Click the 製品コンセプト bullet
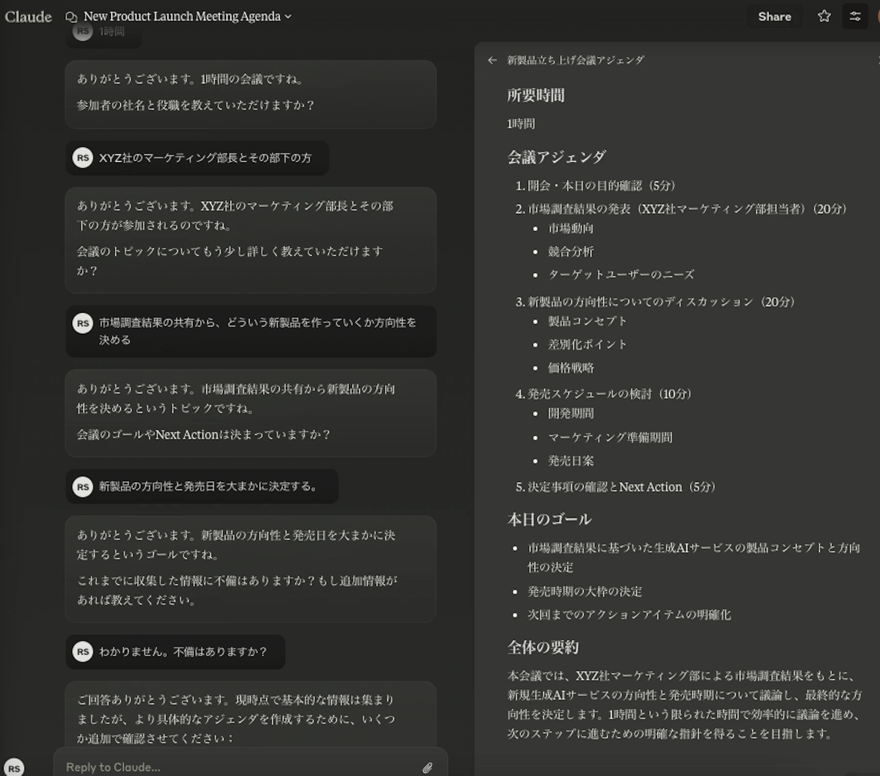The width and height of the screenshot is (880, 776). (x=587, y=321)
